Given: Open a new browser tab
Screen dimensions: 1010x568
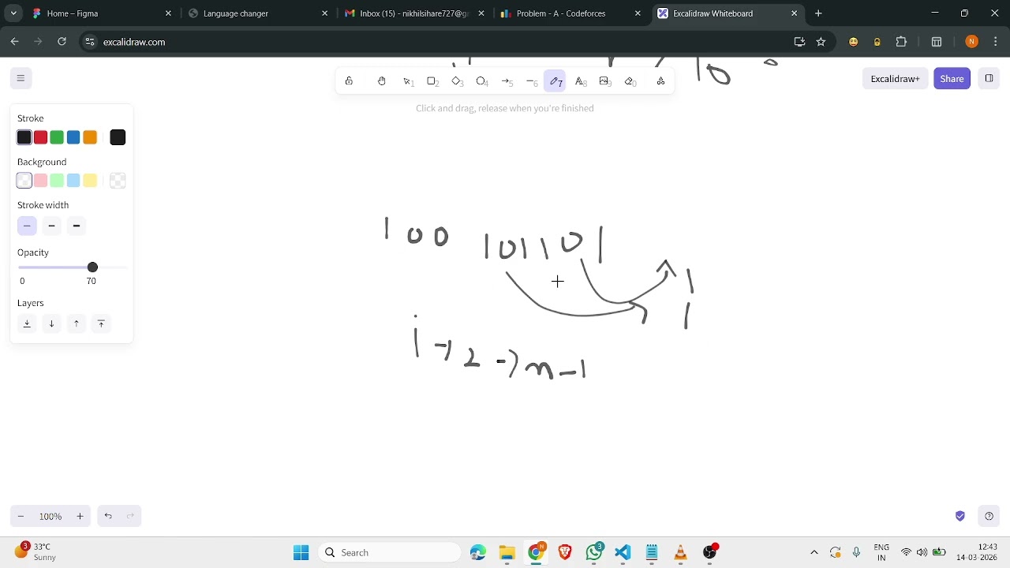Looking at the screenshot, I should [x=818, y=13].
